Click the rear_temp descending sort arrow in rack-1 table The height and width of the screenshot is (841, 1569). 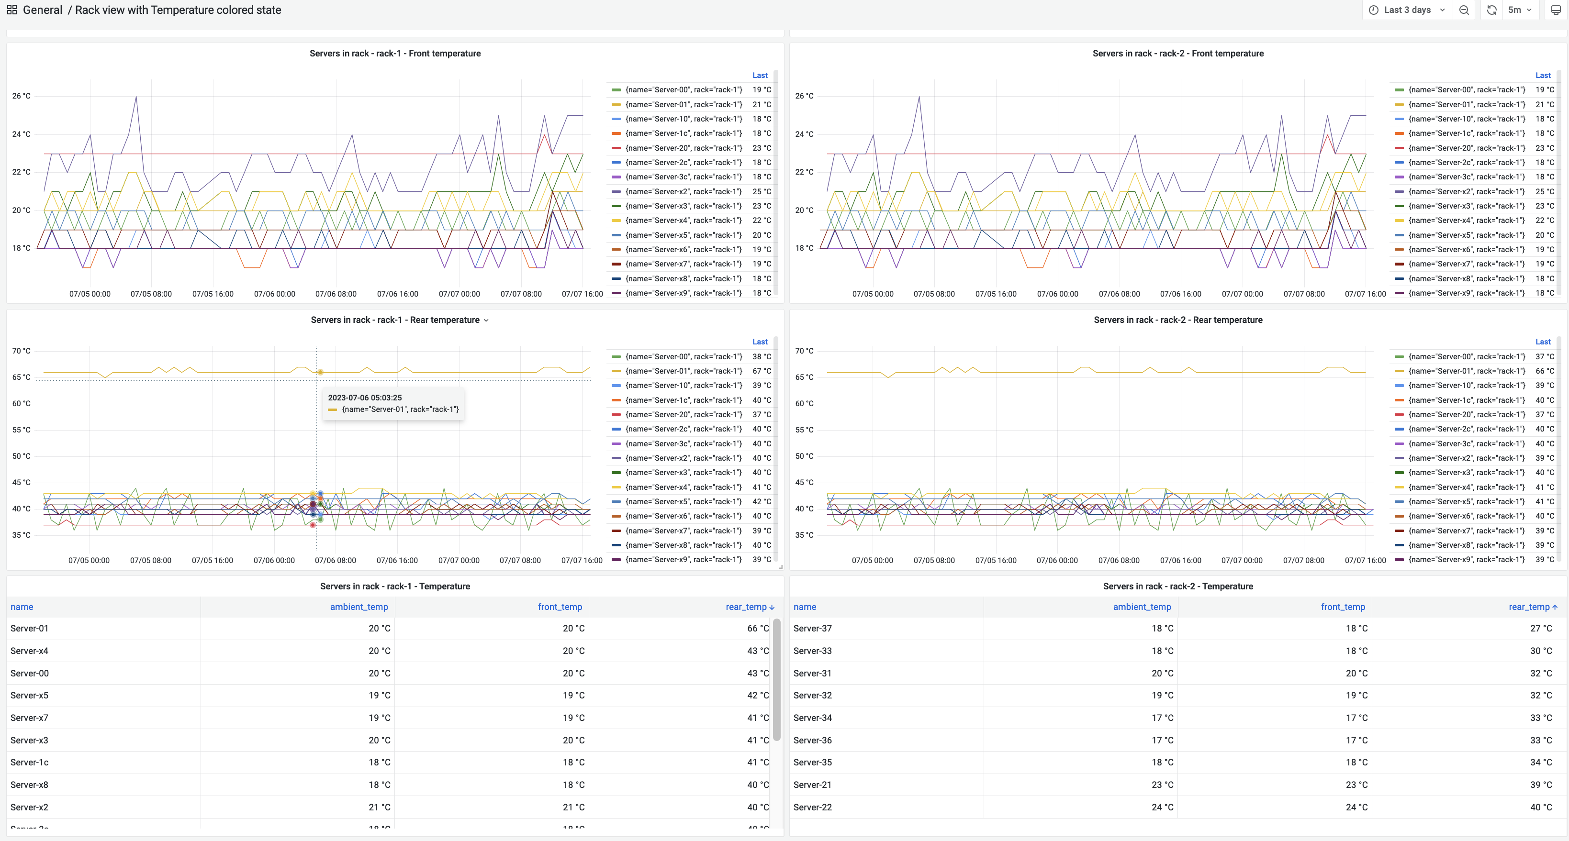tap(772, 608)
